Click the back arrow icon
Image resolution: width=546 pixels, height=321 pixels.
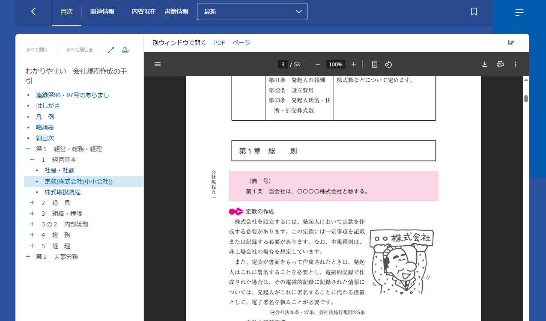pos(33,12)
